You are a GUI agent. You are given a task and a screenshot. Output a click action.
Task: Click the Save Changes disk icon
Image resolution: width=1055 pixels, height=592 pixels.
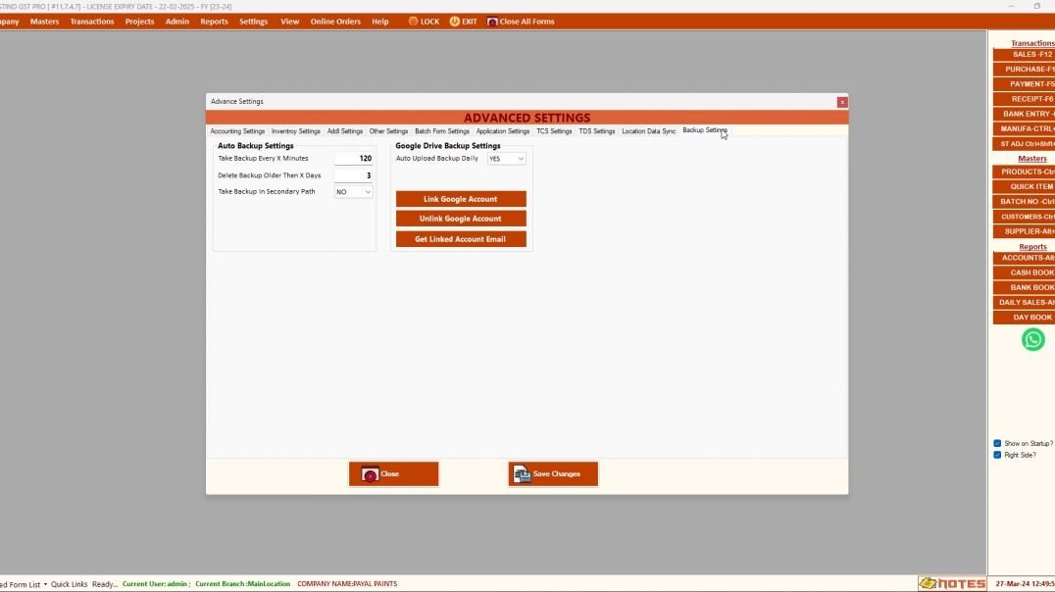pyautogui.click(x=522, y=474)
